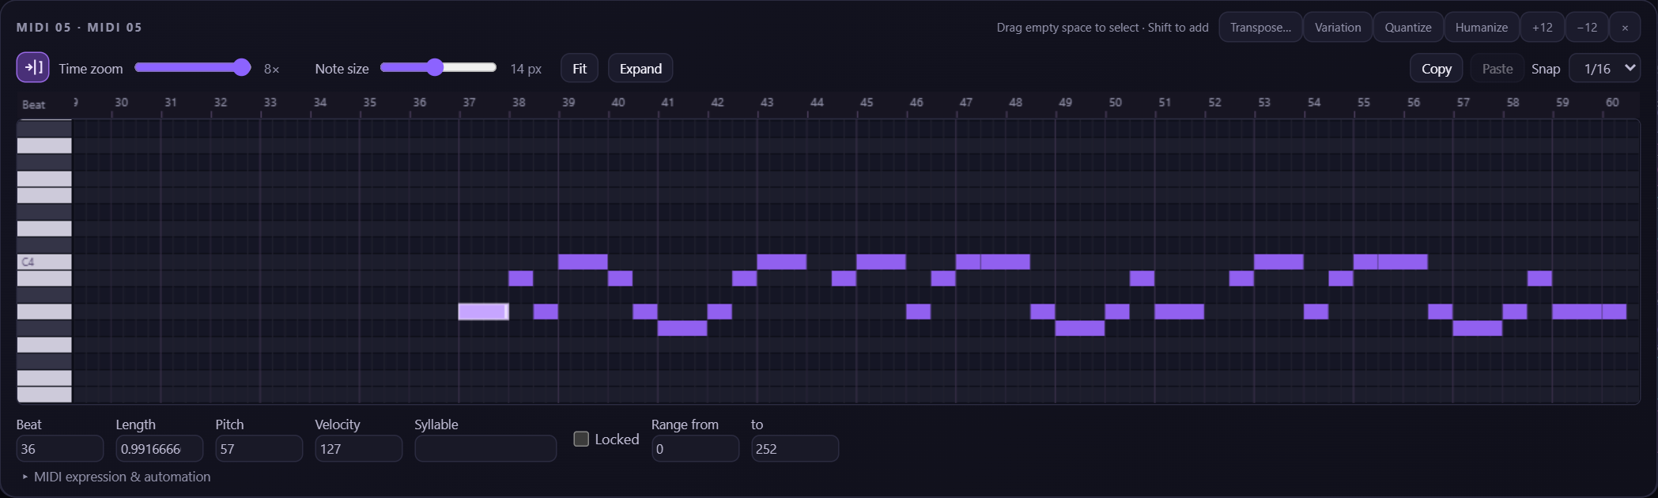Transpose up with the +12 button
This screenshot has width=1658, height=498.
pos(1542,27)
